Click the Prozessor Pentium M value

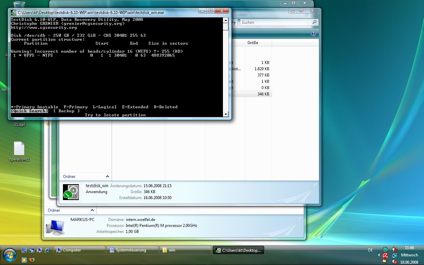161,226
